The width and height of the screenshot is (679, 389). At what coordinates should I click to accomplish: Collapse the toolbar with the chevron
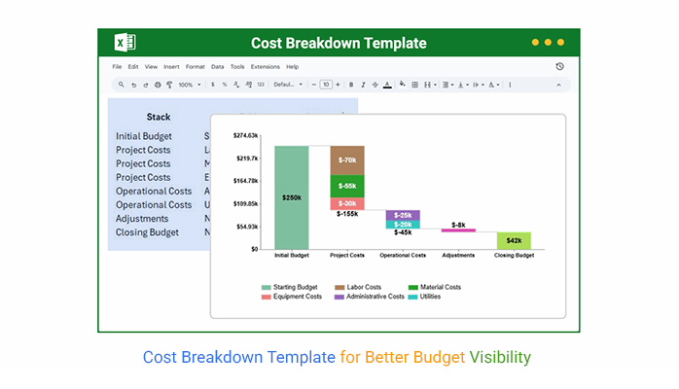point(558,85)
